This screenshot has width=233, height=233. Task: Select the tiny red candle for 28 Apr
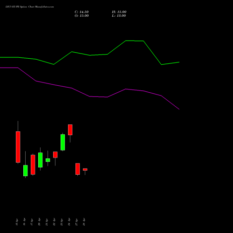pos(85,170)
